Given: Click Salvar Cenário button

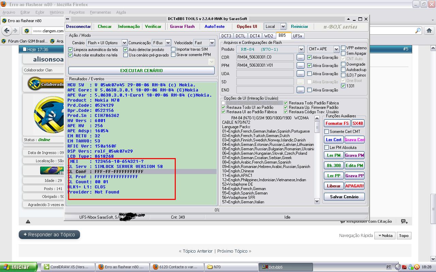Looking at the screenshot, I should click(344, 197).
